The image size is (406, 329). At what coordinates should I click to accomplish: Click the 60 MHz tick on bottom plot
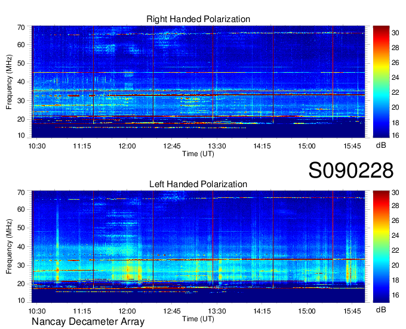(x=21, y=209)
